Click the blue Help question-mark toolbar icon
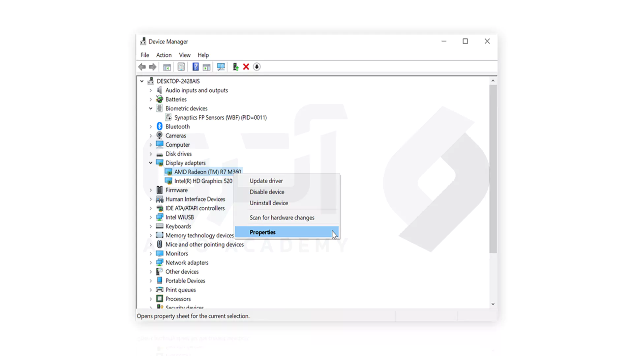 196,67
